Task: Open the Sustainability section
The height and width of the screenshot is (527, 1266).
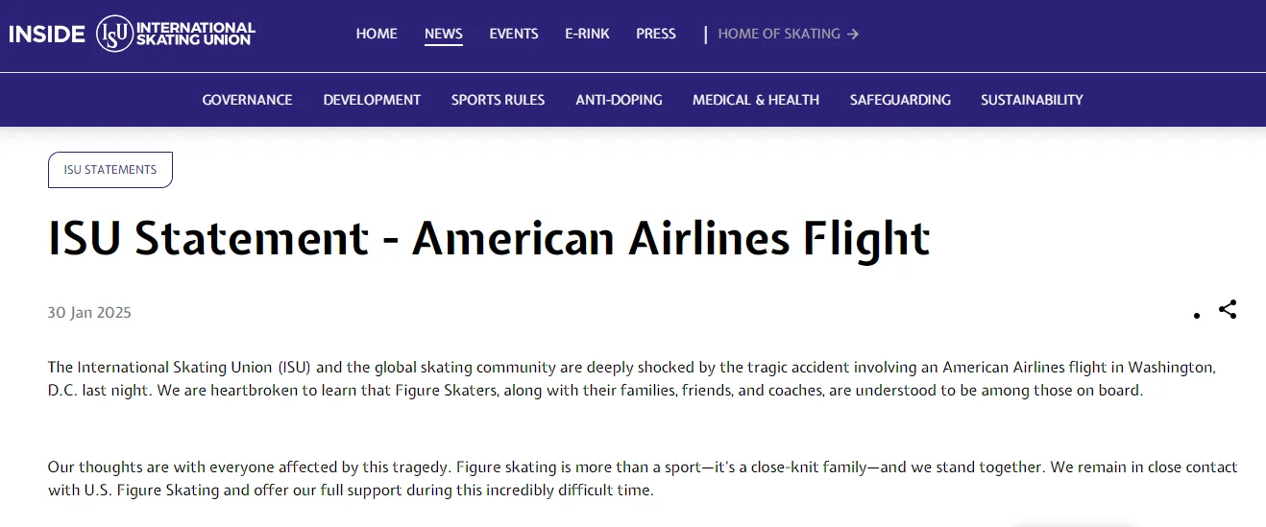Action: pos(1032,100)
